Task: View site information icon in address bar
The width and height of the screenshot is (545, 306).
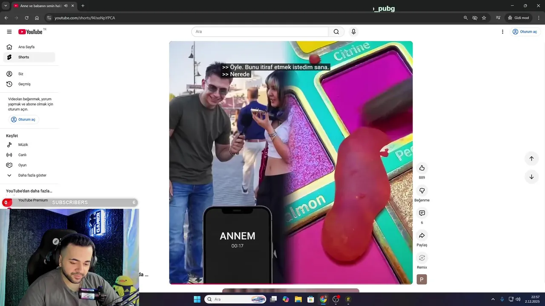Action: pyautogui.click(x=49, y=18)
